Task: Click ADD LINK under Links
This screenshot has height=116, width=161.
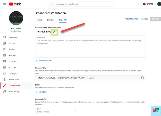Action: tap(42, 92)
